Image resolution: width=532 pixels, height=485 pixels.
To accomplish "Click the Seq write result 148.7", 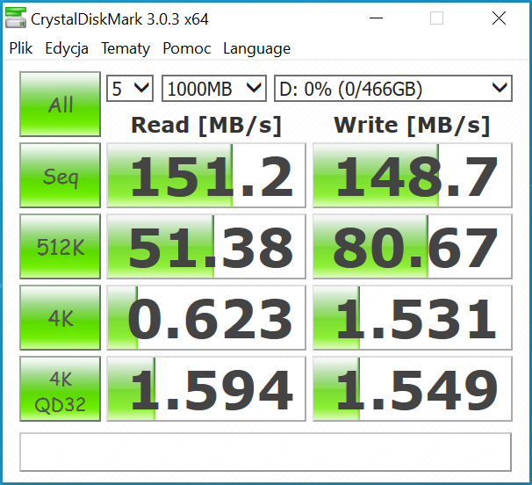I will (x=413, y=175).
